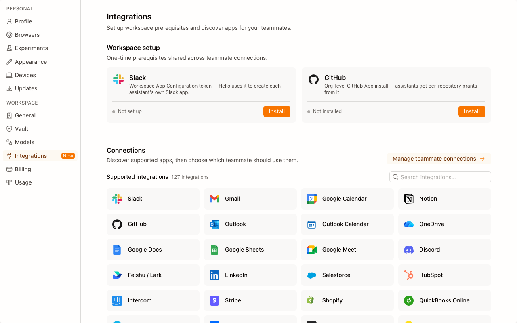Choose the Slack icon in Supported integrations

(117, 199)
